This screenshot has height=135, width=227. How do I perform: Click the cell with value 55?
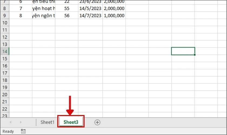click(x=67, y=8)
